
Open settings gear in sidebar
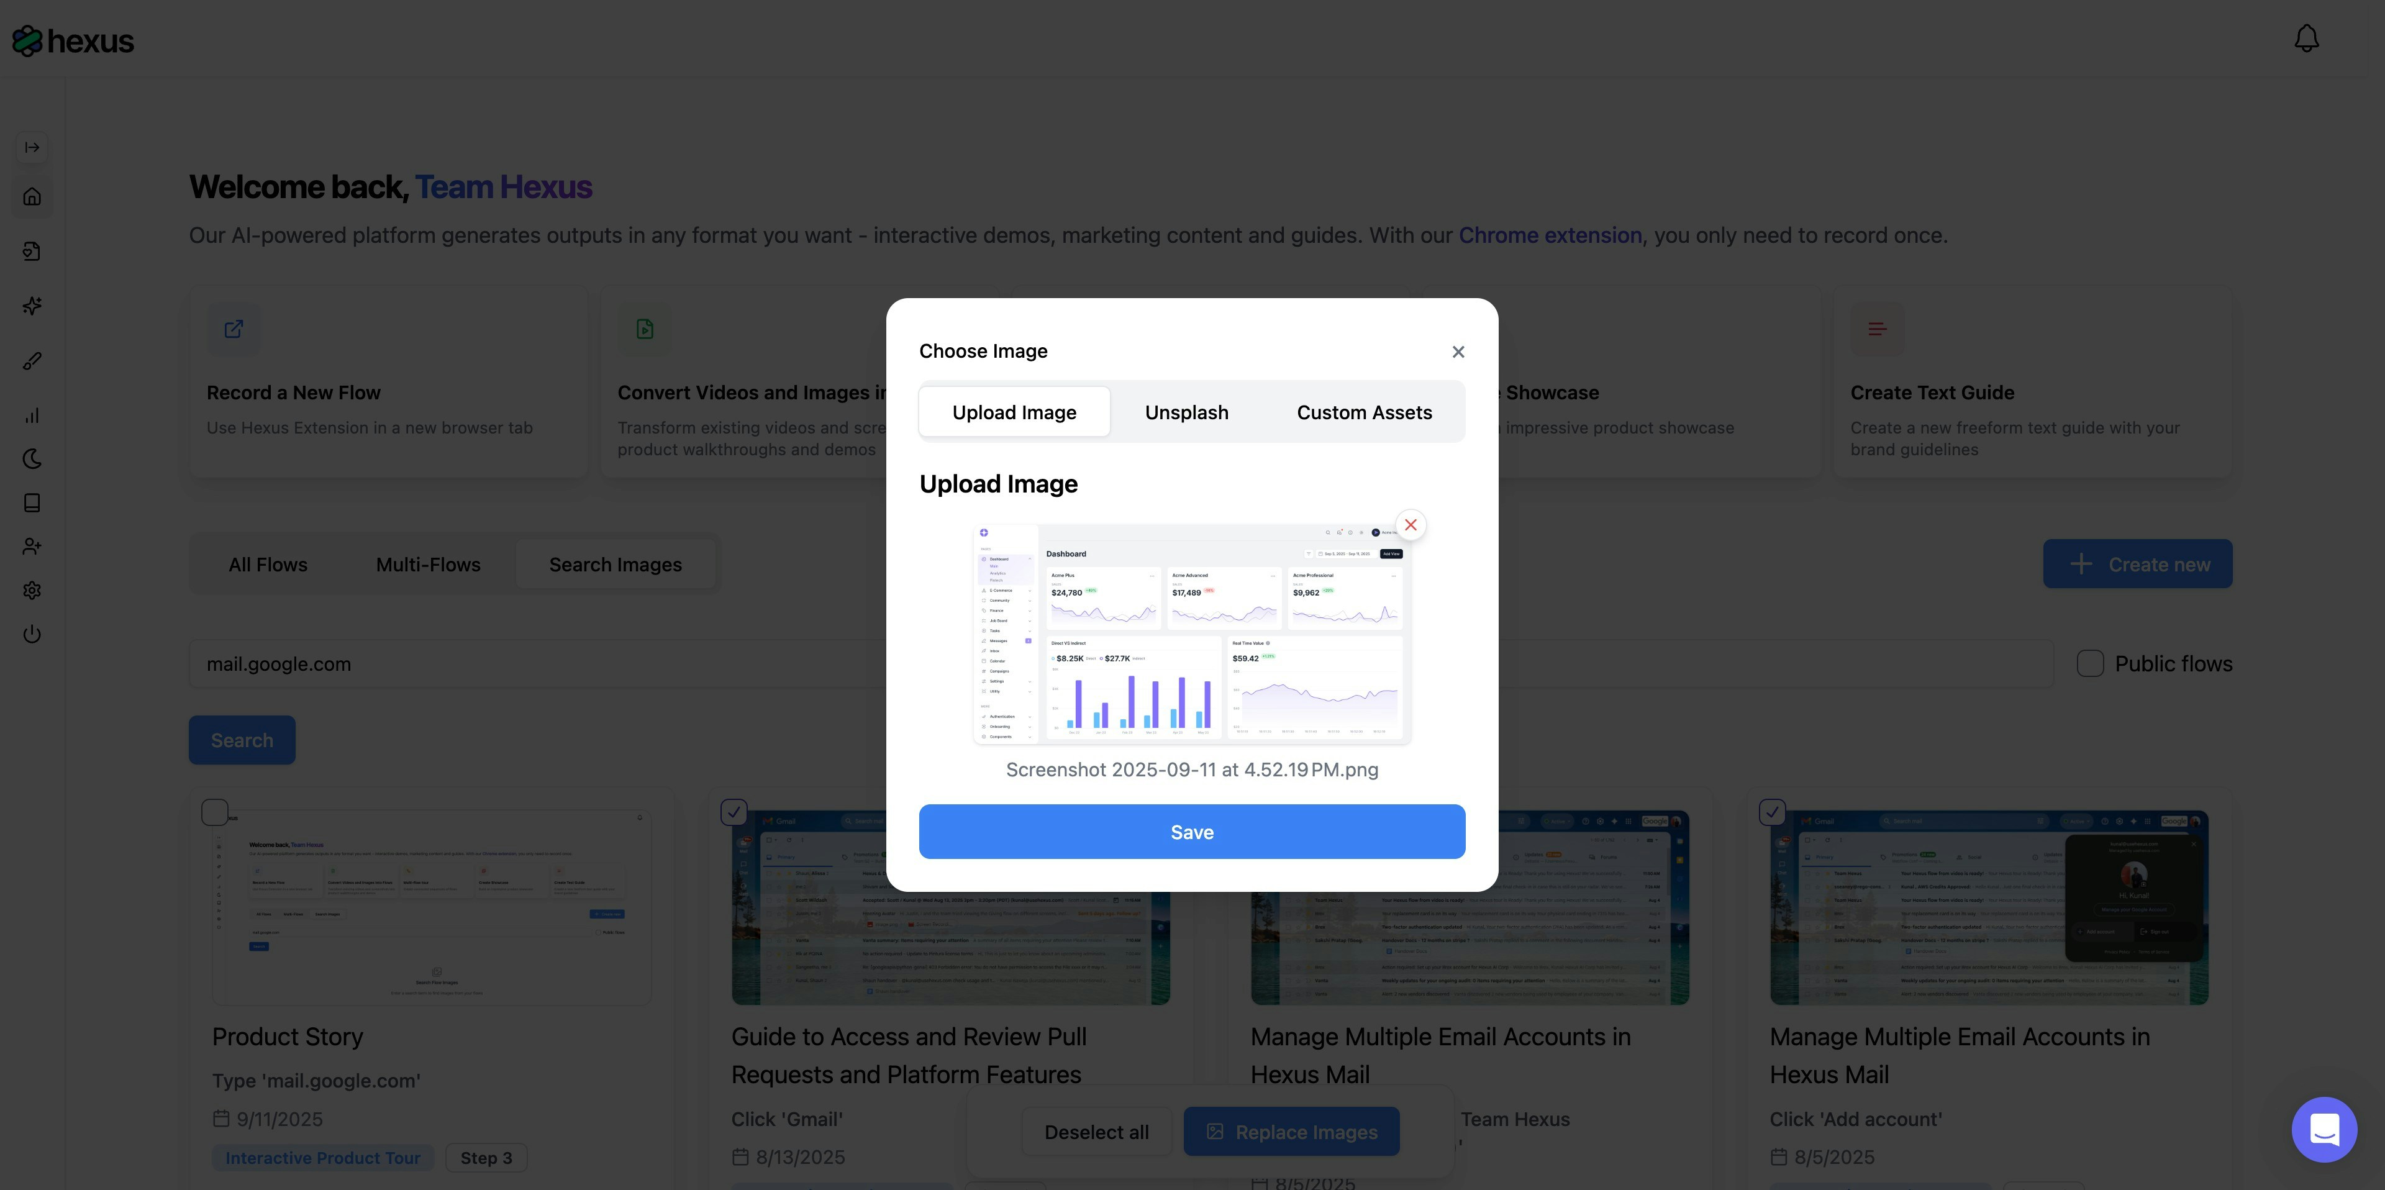point(32,590)
